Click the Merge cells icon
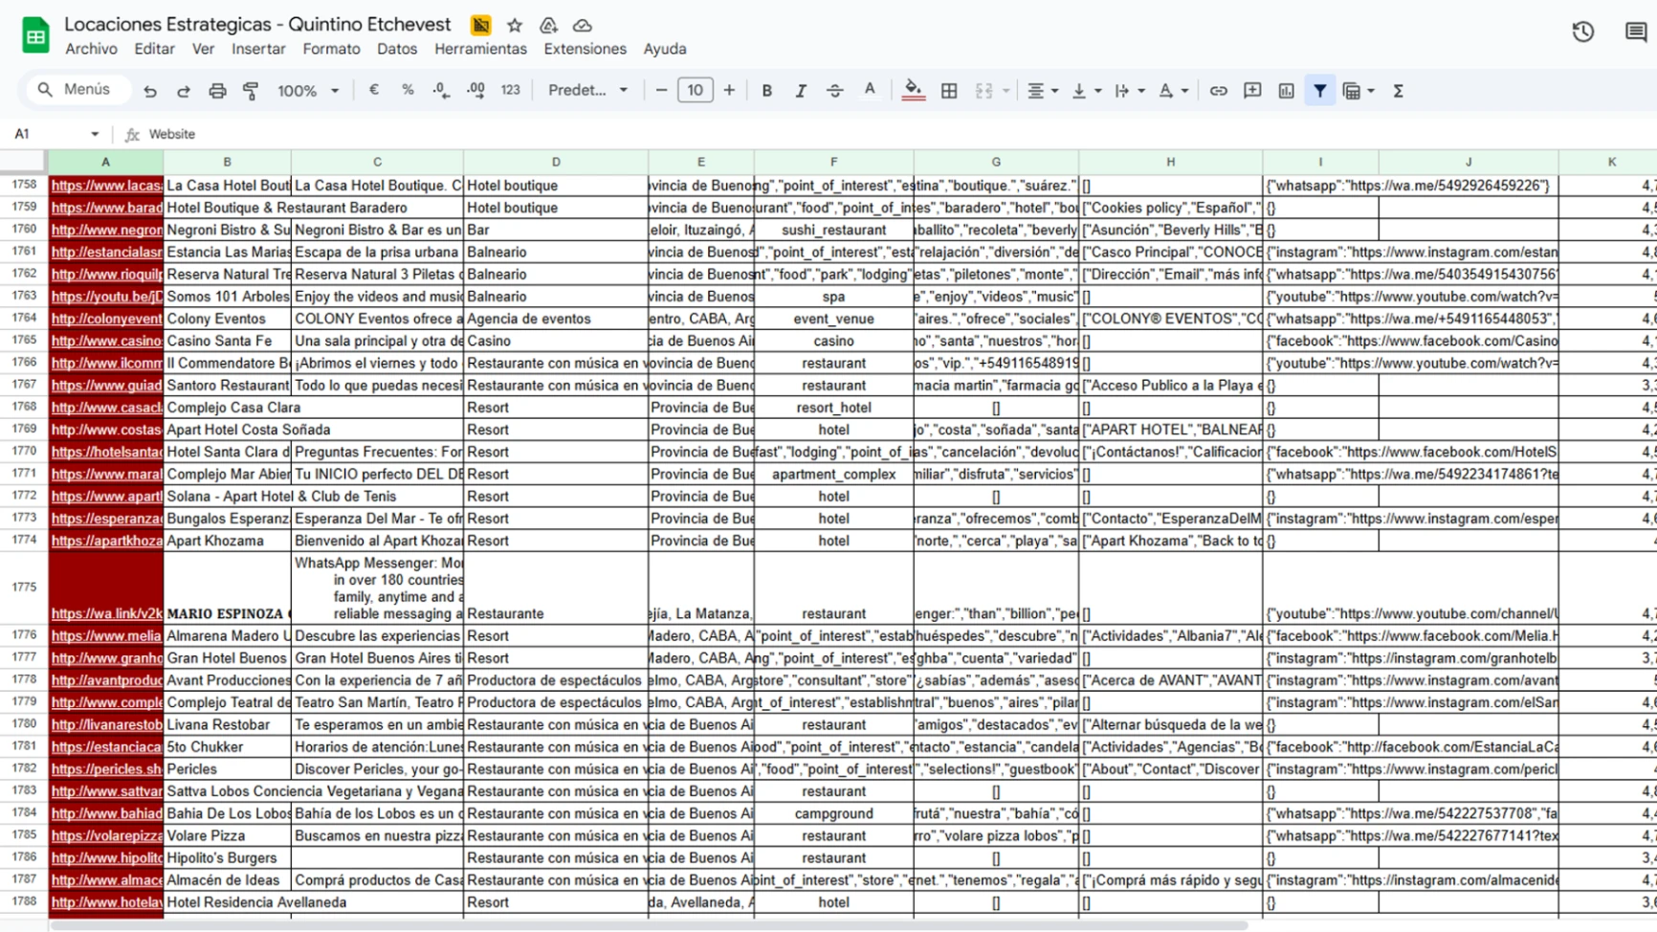The height and width of the screenshot is (932, 1657). (x=983, y=91)
